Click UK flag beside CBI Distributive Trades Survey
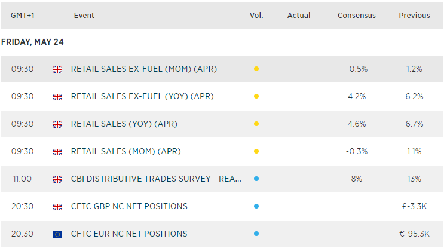The width and height of the screenshot is (444, 248). (x=58, y=179)
